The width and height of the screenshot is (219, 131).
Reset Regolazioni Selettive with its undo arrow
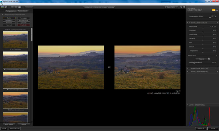pyautogui.click(x=217, y=68)
